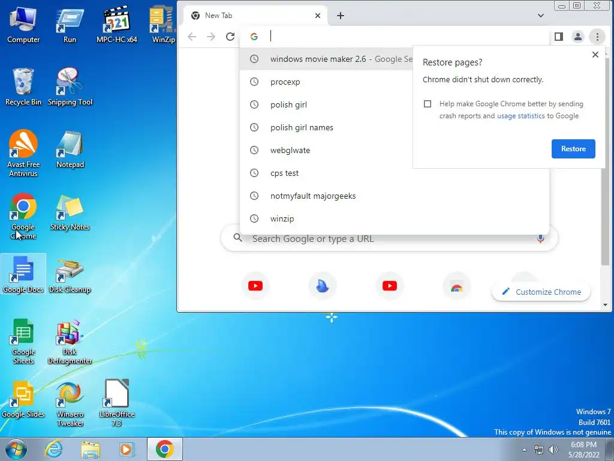The width and height of the screenshot is (614, 461).
Task: Click Chrome's forward navigation arrow
Action: (x=211, y=37)
